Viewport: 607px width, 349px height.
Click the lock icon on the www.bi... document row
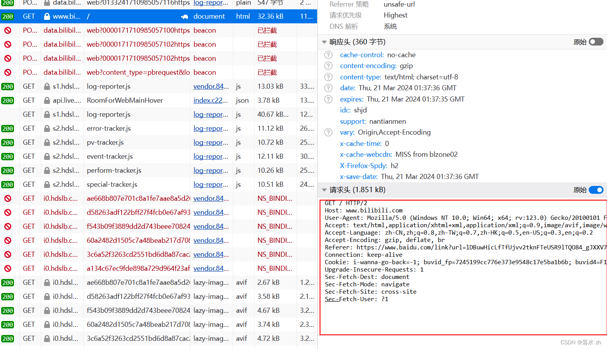(47, 16)
